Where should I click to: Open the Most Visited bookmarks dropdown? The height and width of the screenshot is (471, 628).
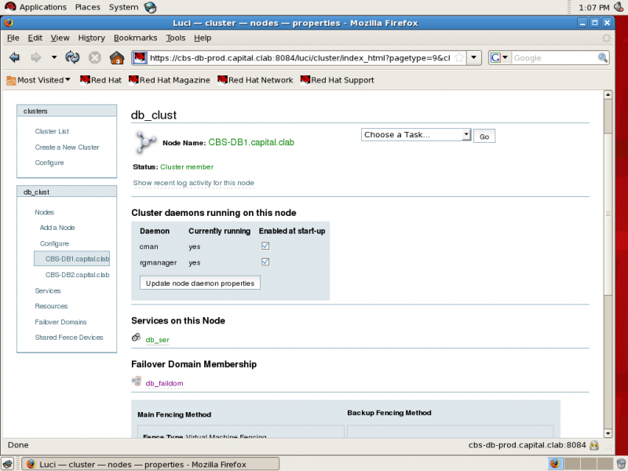[38, 80]
